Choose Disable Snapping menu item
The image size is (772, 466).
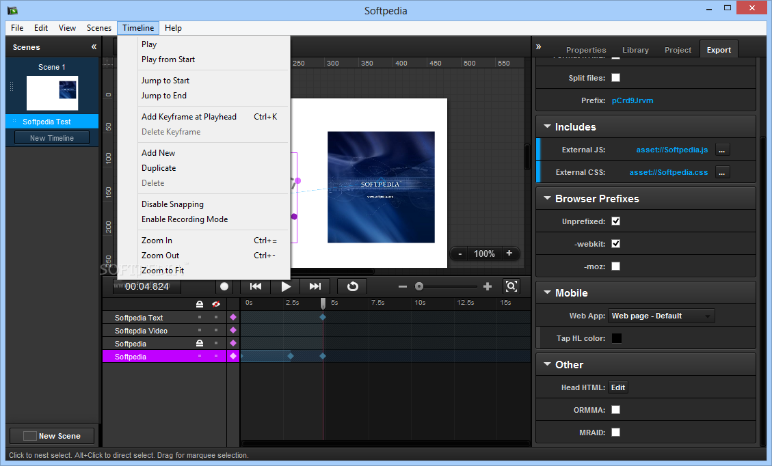(204, 204)
